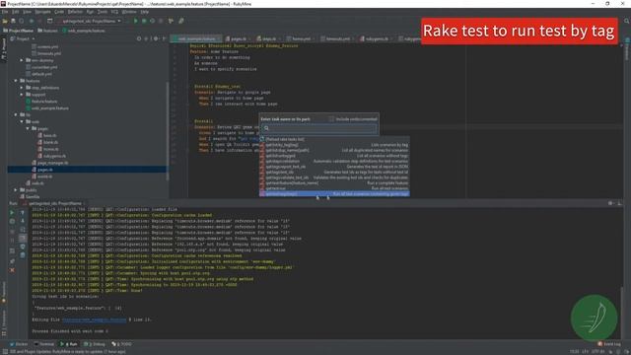Open the Edit menu
Image resolution: width=631 pixels, height=355 pixels.
pos(16,12)
